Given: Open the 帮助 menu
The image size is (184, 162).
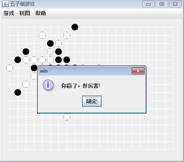Looking at the screenshot, I should 40,13.
